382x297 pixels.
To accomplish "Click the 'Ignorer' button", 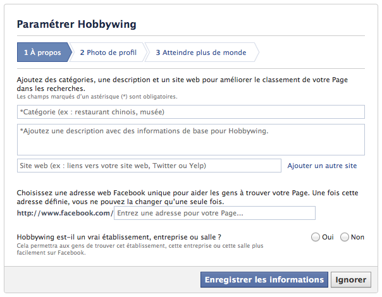I will pyautogui.click(x=351, y=280).
